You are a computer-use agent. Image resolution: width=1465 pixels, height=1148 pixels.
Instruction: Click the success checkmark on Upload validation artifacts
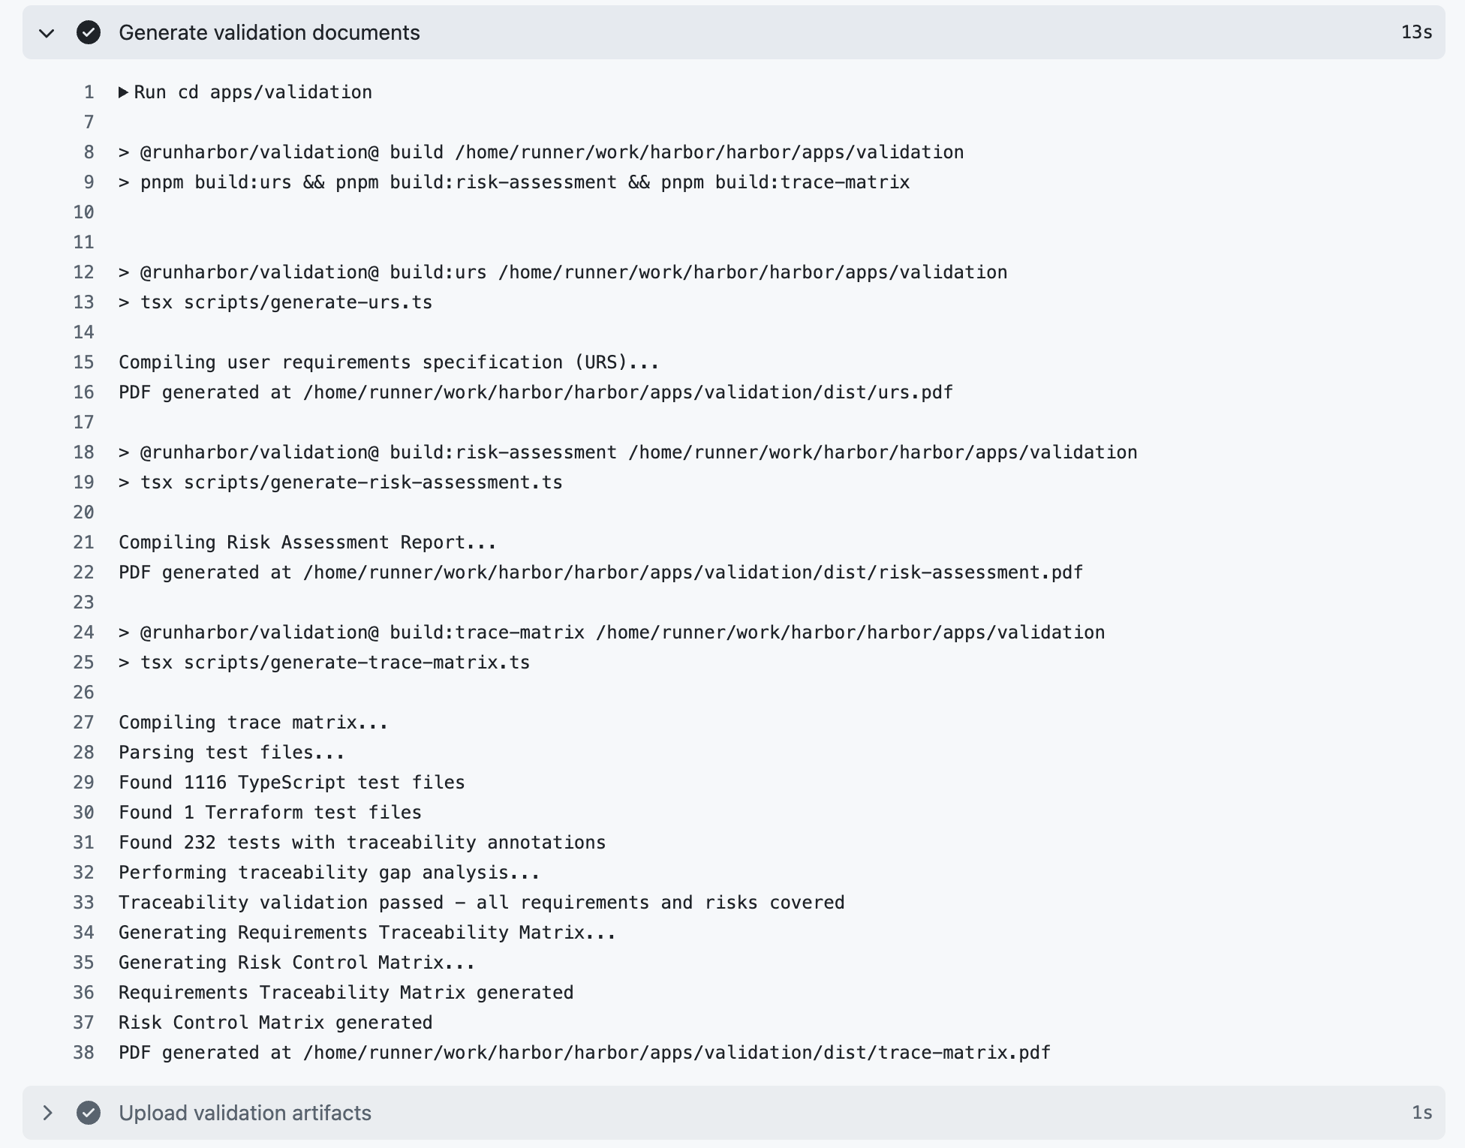(x=88, y=1113)
